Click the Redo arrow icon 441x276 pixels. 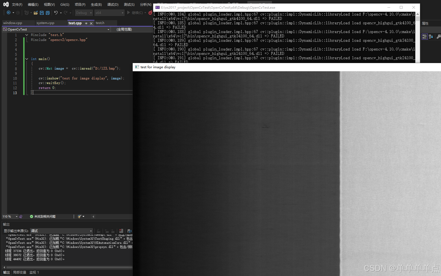pyautogui.click(x=66, y=13)
